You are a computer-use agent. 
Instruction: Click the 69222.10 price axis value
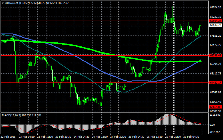point(216,17)
